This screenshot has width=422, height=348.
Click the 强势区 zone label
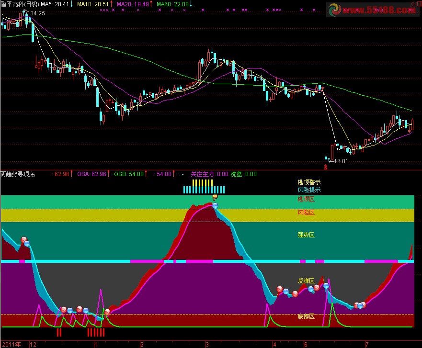click(306, 235)
